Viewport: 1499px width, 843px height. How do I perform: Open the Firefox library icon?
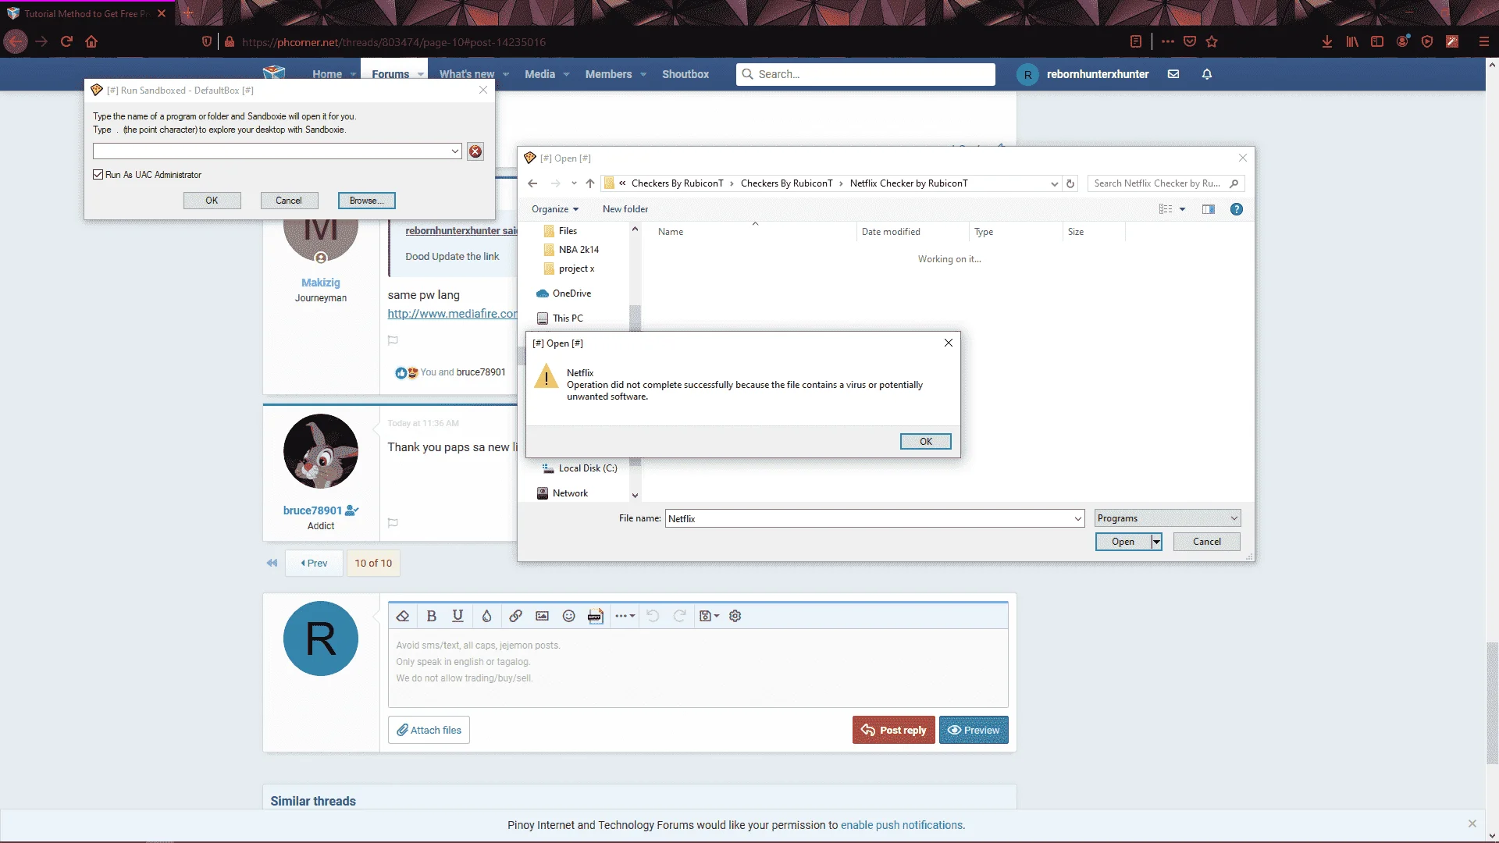coord(1352,41)
